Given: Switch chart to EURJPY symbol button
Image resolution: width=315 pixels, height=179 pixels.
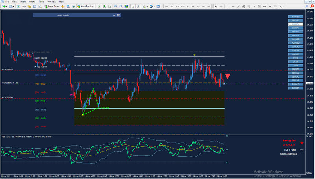Looking at the screenshot, I should pos(296,28).
